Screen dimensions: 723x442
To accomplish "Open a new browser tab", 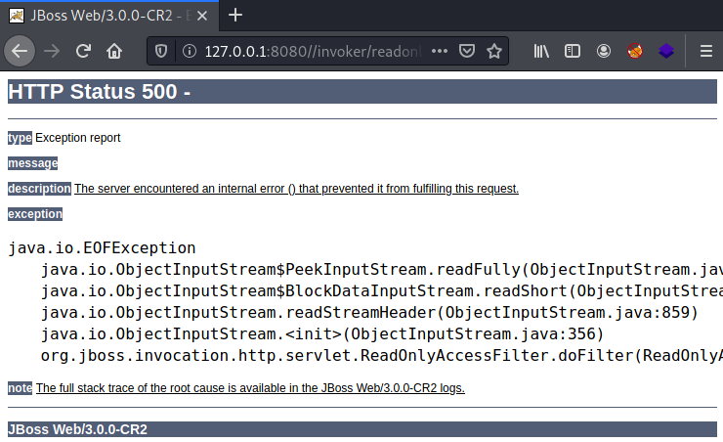I will pyautogui.click(x=235, y=16).
